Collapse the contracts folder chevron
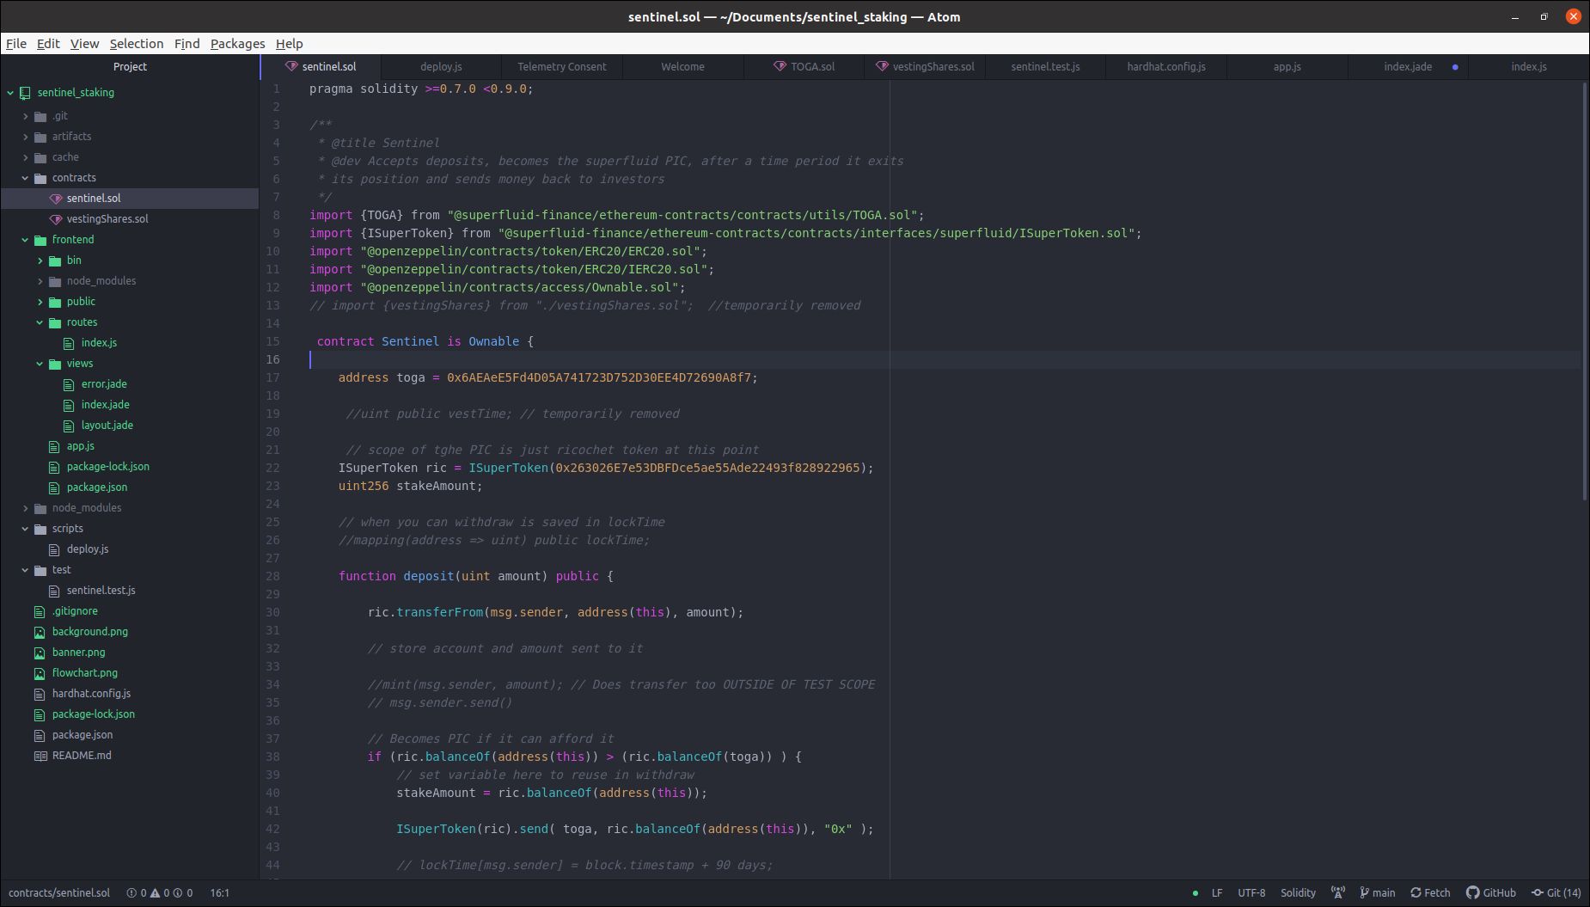This screenshot has height=907, width=1590. point(25,178)
